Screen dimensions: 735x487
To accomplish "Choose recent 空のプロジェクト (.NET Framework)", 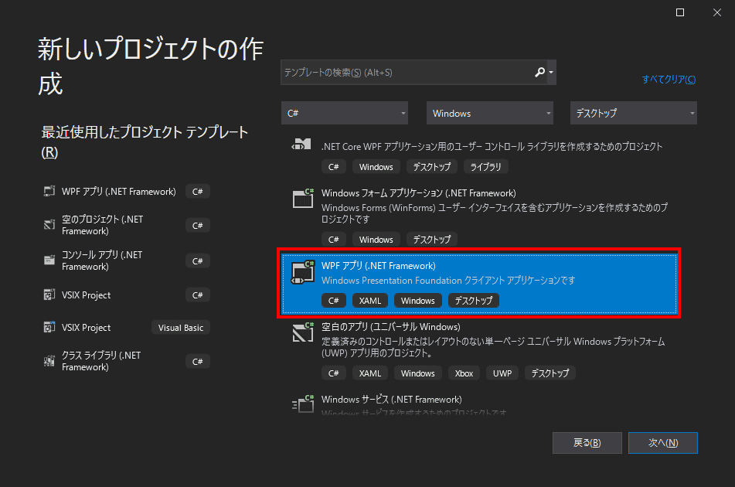I will click(126, 225).
